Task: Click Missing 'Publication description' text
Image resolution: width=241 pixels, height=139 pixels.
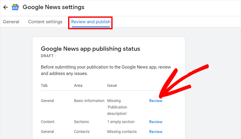Action: [x=117, y=107]
